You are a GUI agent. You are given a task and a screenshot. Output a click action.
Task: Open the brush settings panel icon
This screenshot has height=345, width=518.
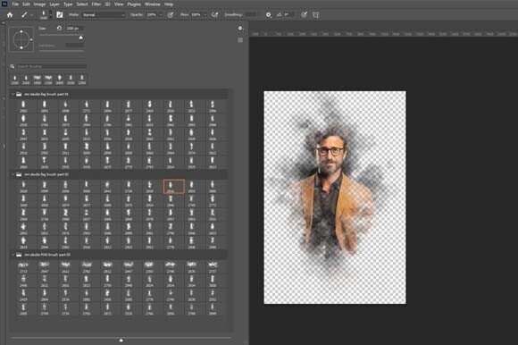coord(60,15)
